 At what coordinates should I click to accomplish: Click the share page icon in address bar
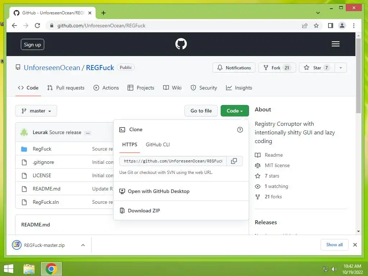(x=305, y=26)
